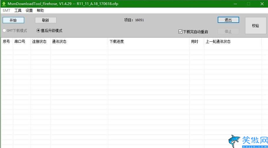Screen dimensions: 268x148
Task: Click the 刷新 refresh button
Action: coord(46,20)
